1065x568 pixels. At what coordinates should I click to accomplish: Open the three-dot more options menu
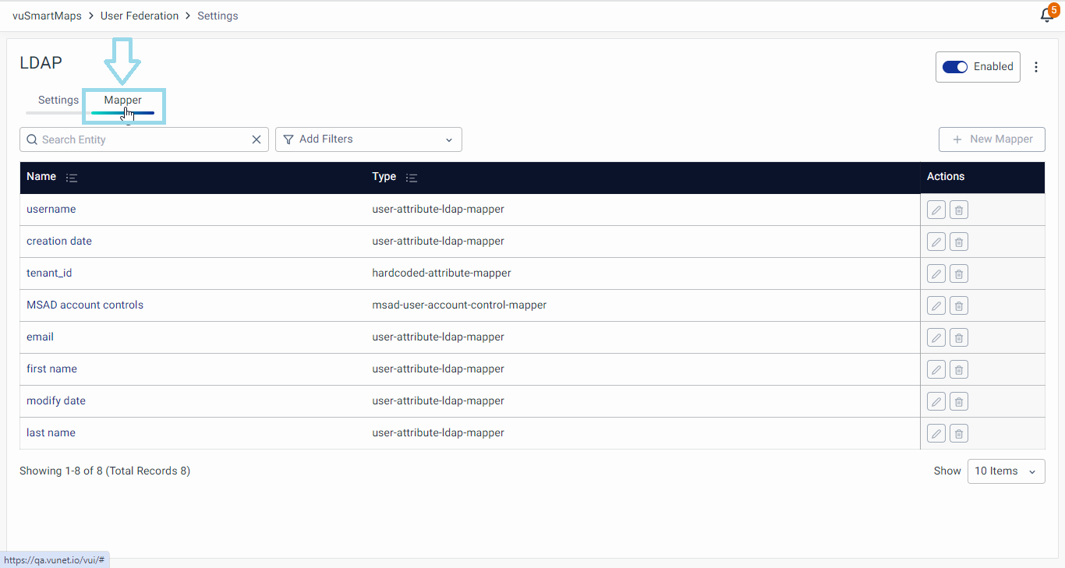point(1036,67)
